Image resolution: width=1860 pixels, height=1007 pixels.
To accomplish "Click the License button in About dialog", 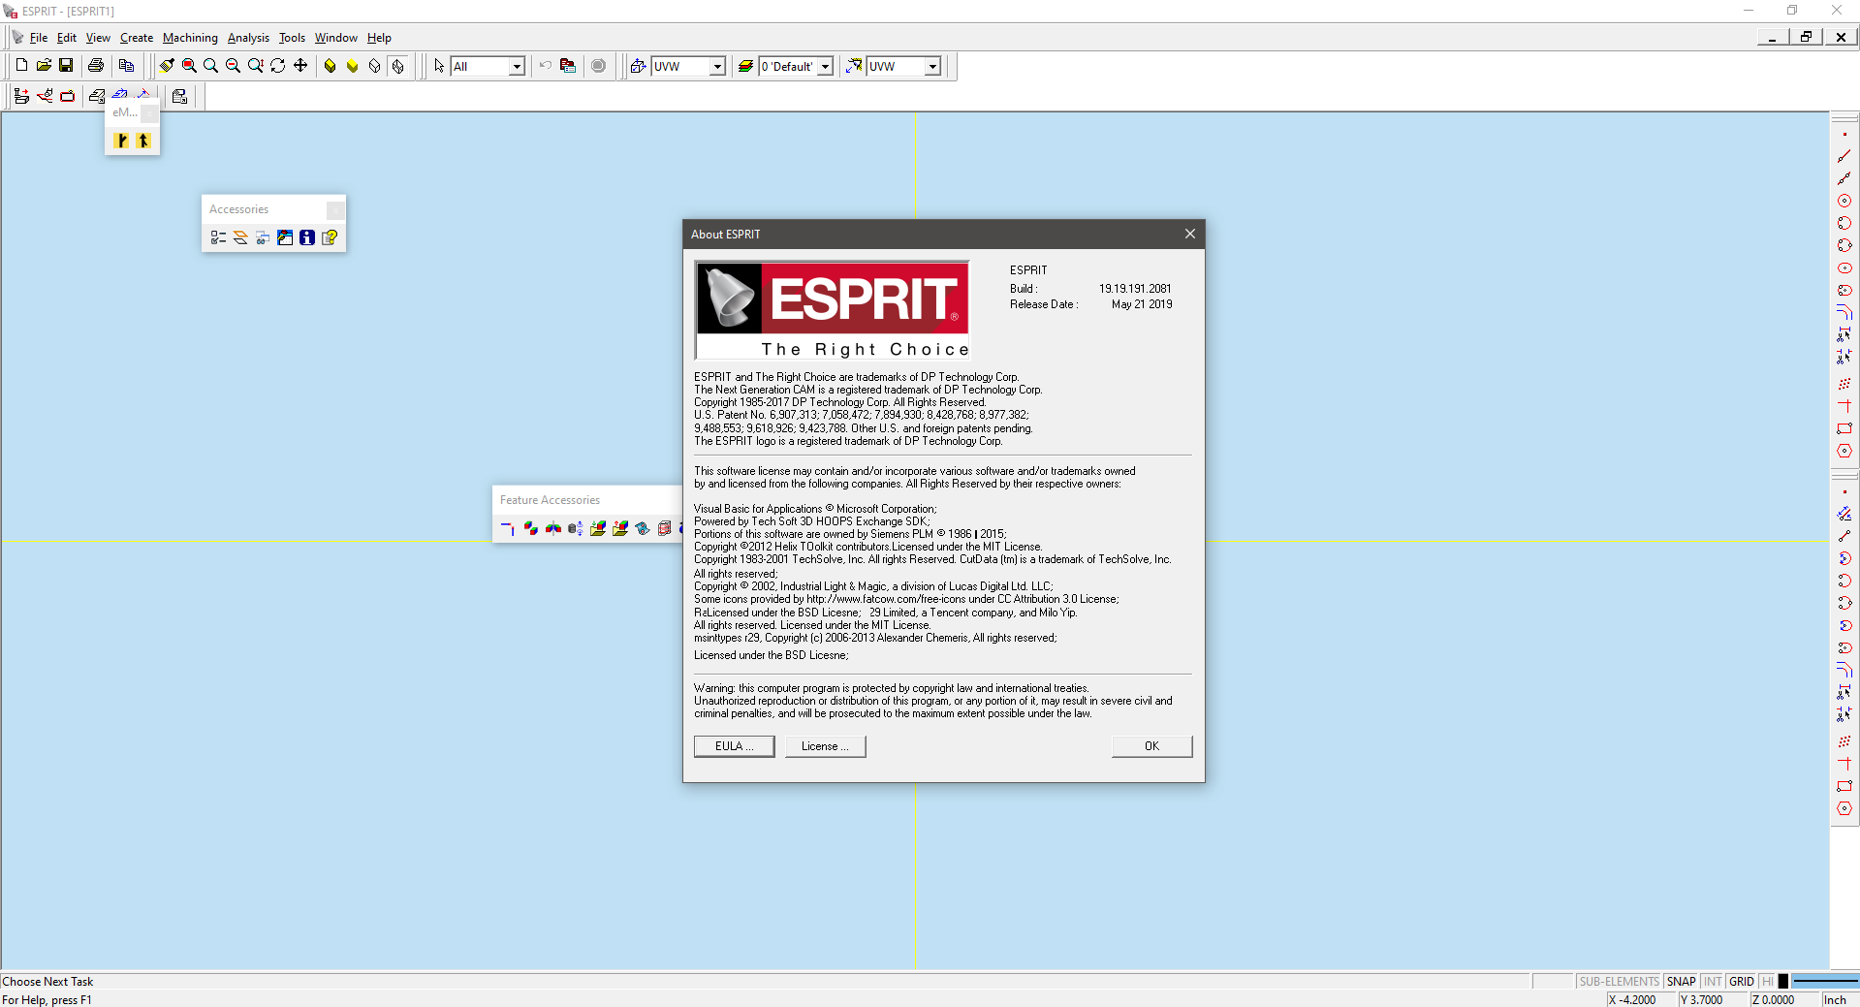I will tap(825, 746).
